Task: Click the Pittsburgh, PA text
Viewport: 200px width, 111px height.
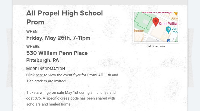Action: (42, 60)
